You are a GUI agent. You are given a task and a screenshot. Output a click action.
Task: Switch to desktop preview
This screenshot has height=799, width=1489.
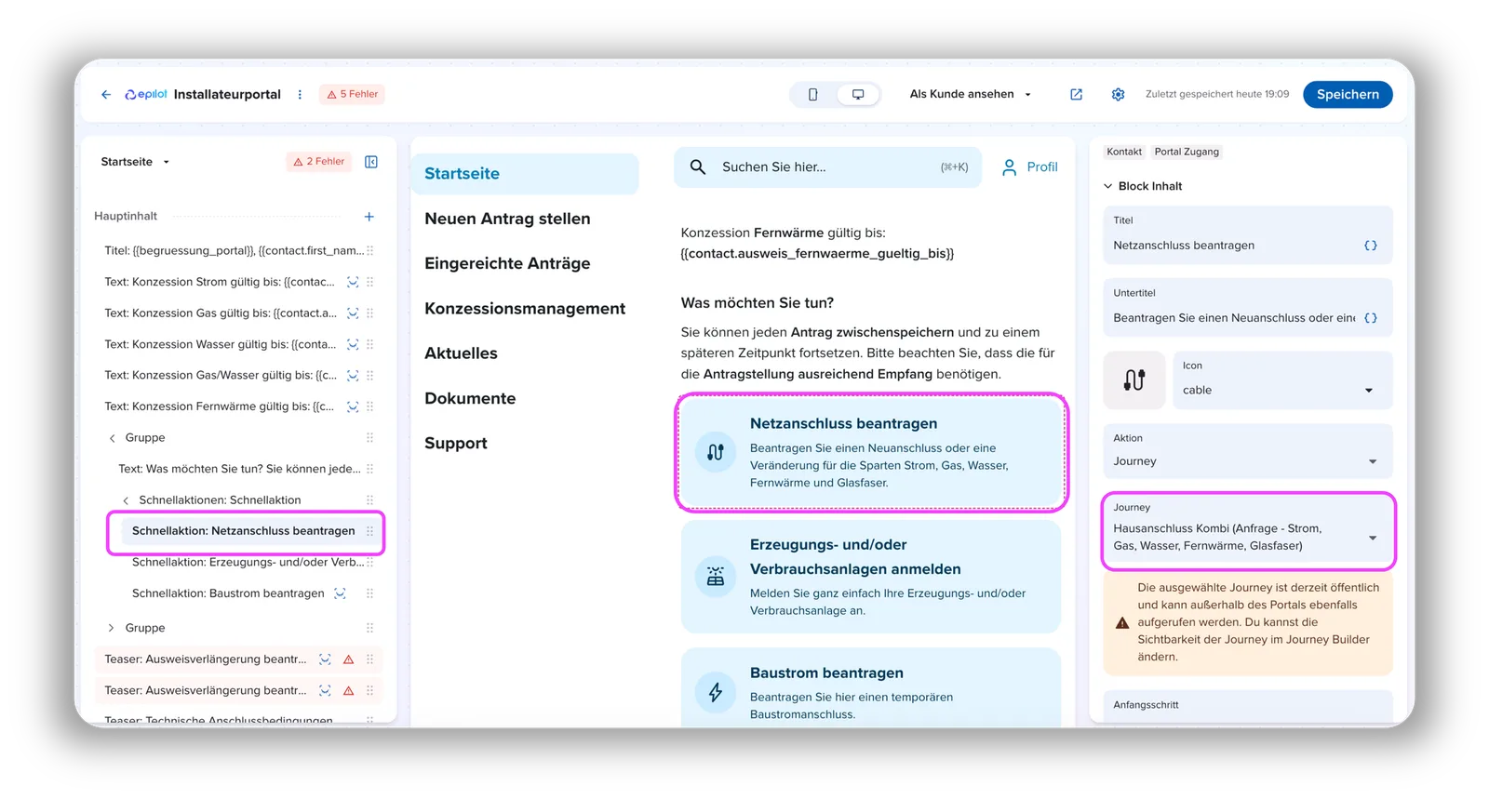858,95
